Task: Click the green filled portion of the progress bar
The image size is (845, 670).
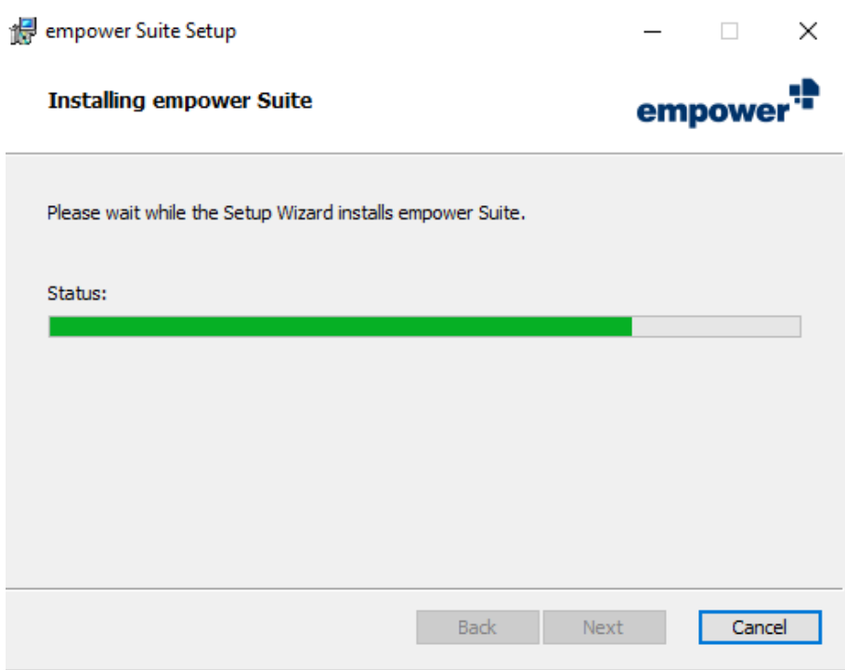Action: [x=340, y=327]
